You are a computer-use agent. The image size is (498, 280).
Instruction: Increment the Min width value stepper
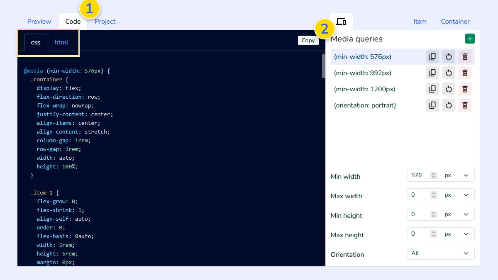point(434,173)
